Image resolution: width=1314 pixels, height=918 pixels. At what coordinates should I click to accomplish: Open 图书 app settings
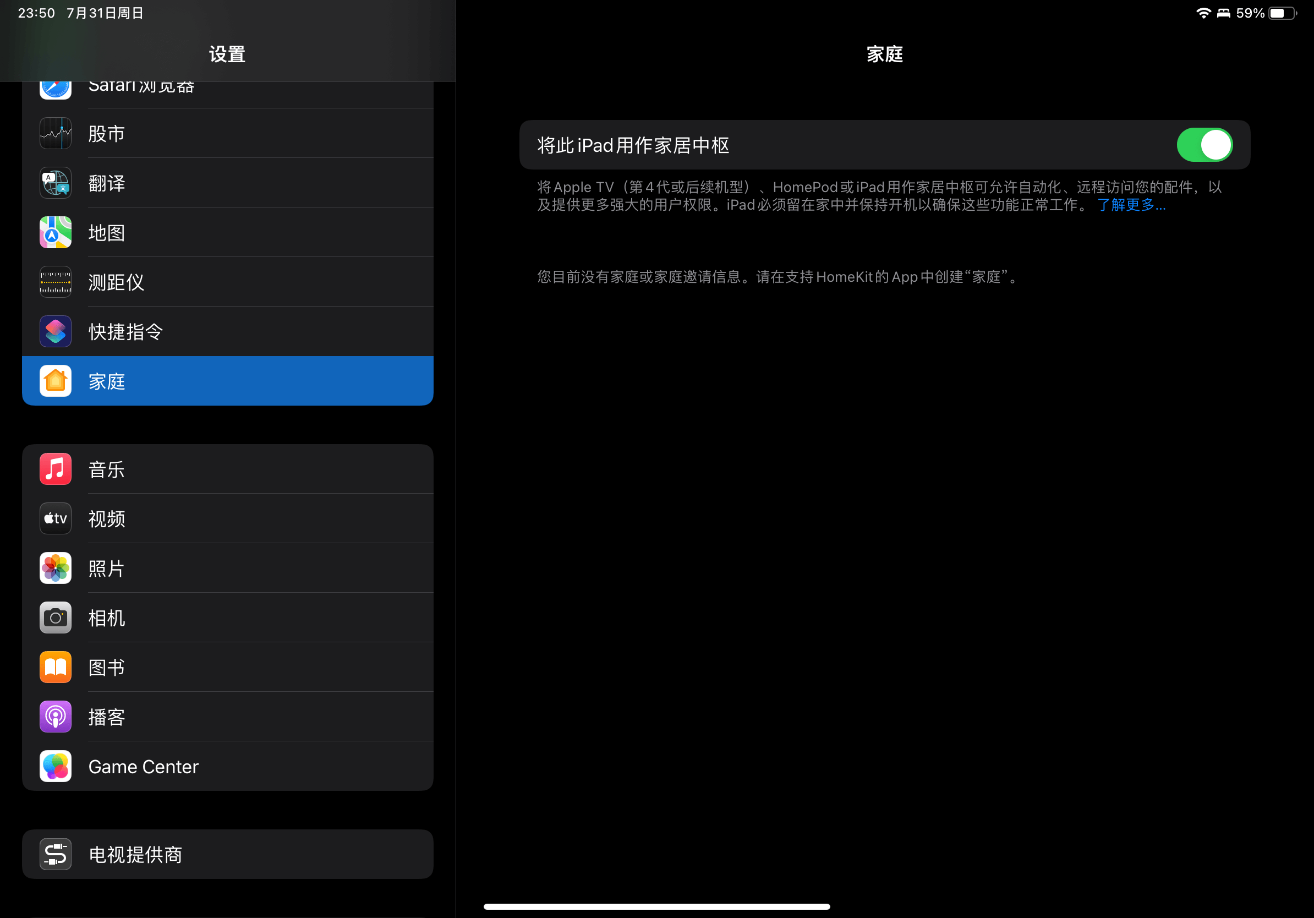[228, 666]
